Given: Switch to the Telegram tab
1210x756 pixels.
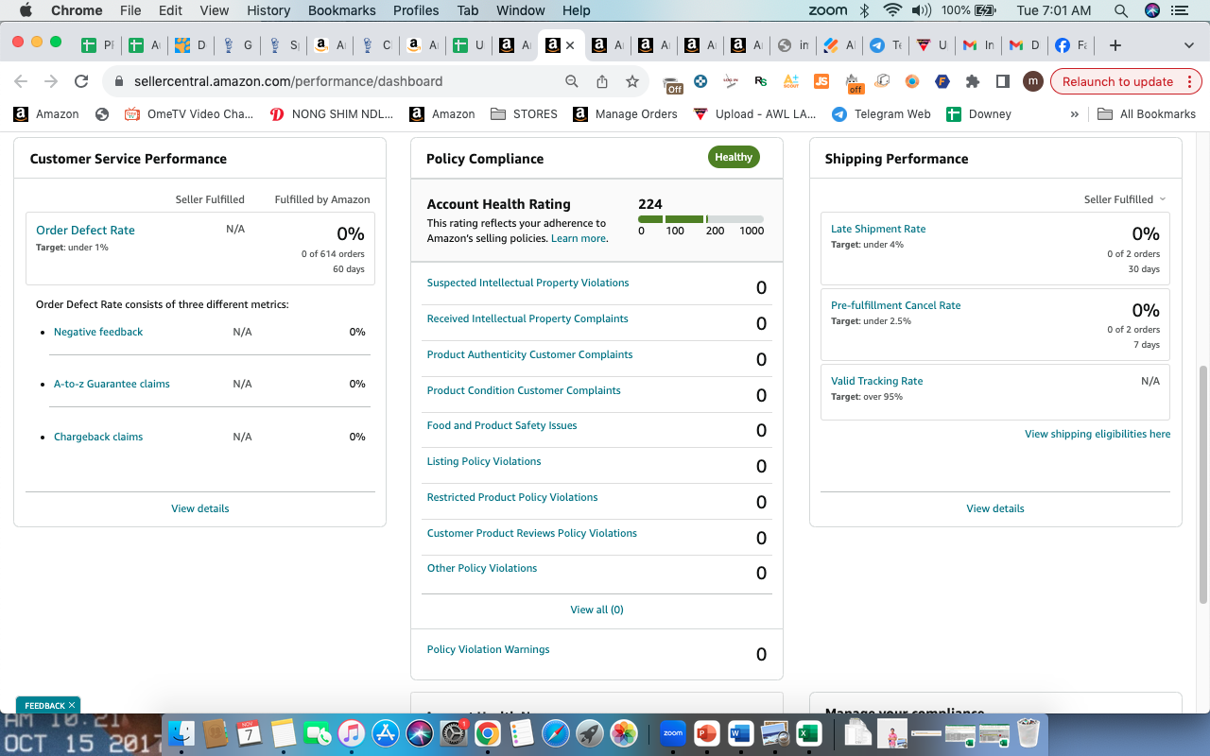Looking at the screenshot, I should click(886, 45).
